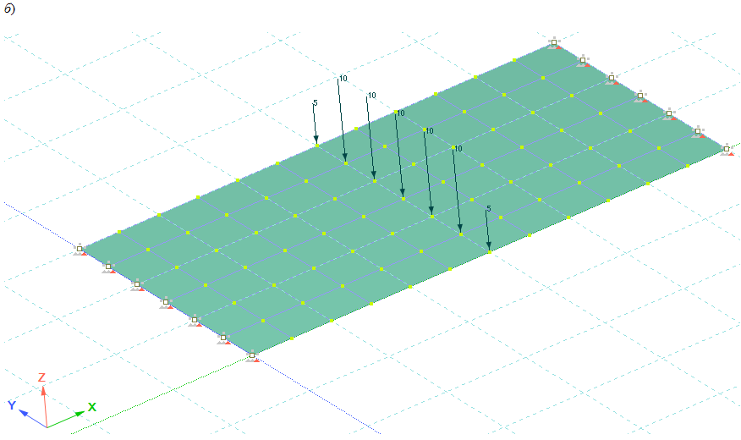Pick the fourth 10 load label counting from far-edge 5 load
The width and height of the screenshot is (741, 440).
coord(429,131)
